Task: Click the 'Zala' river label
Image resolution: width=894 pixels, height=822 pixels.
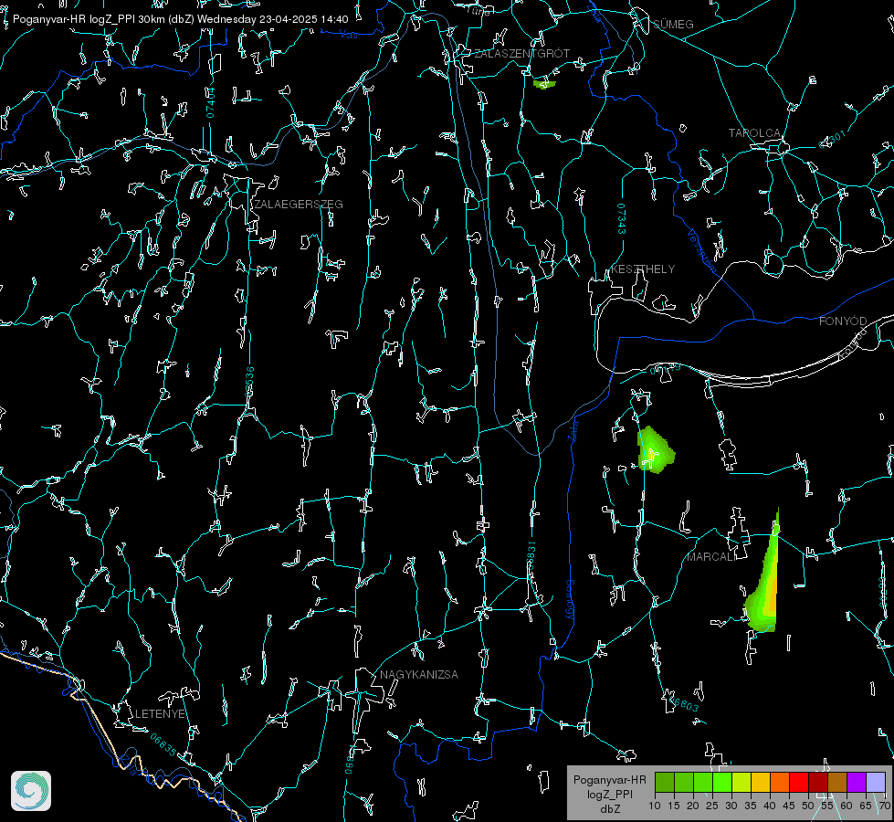Action: tap(573, 430)
